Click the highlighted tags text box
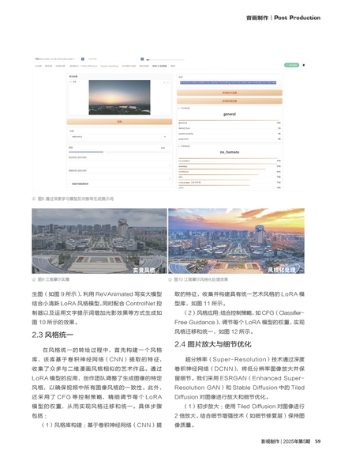337x458 pixels. (x=230, y=83)
